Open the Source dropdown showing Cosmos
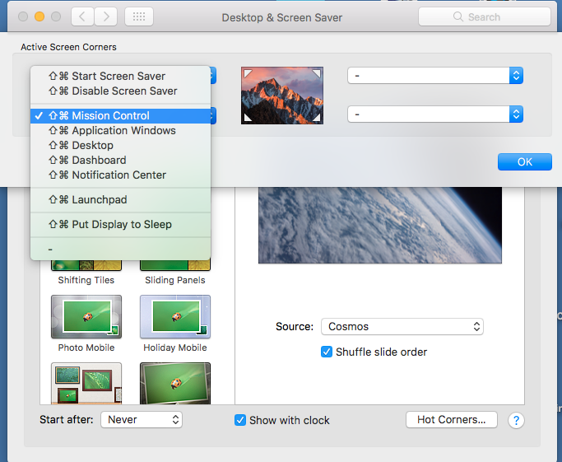 pos(402,326)
